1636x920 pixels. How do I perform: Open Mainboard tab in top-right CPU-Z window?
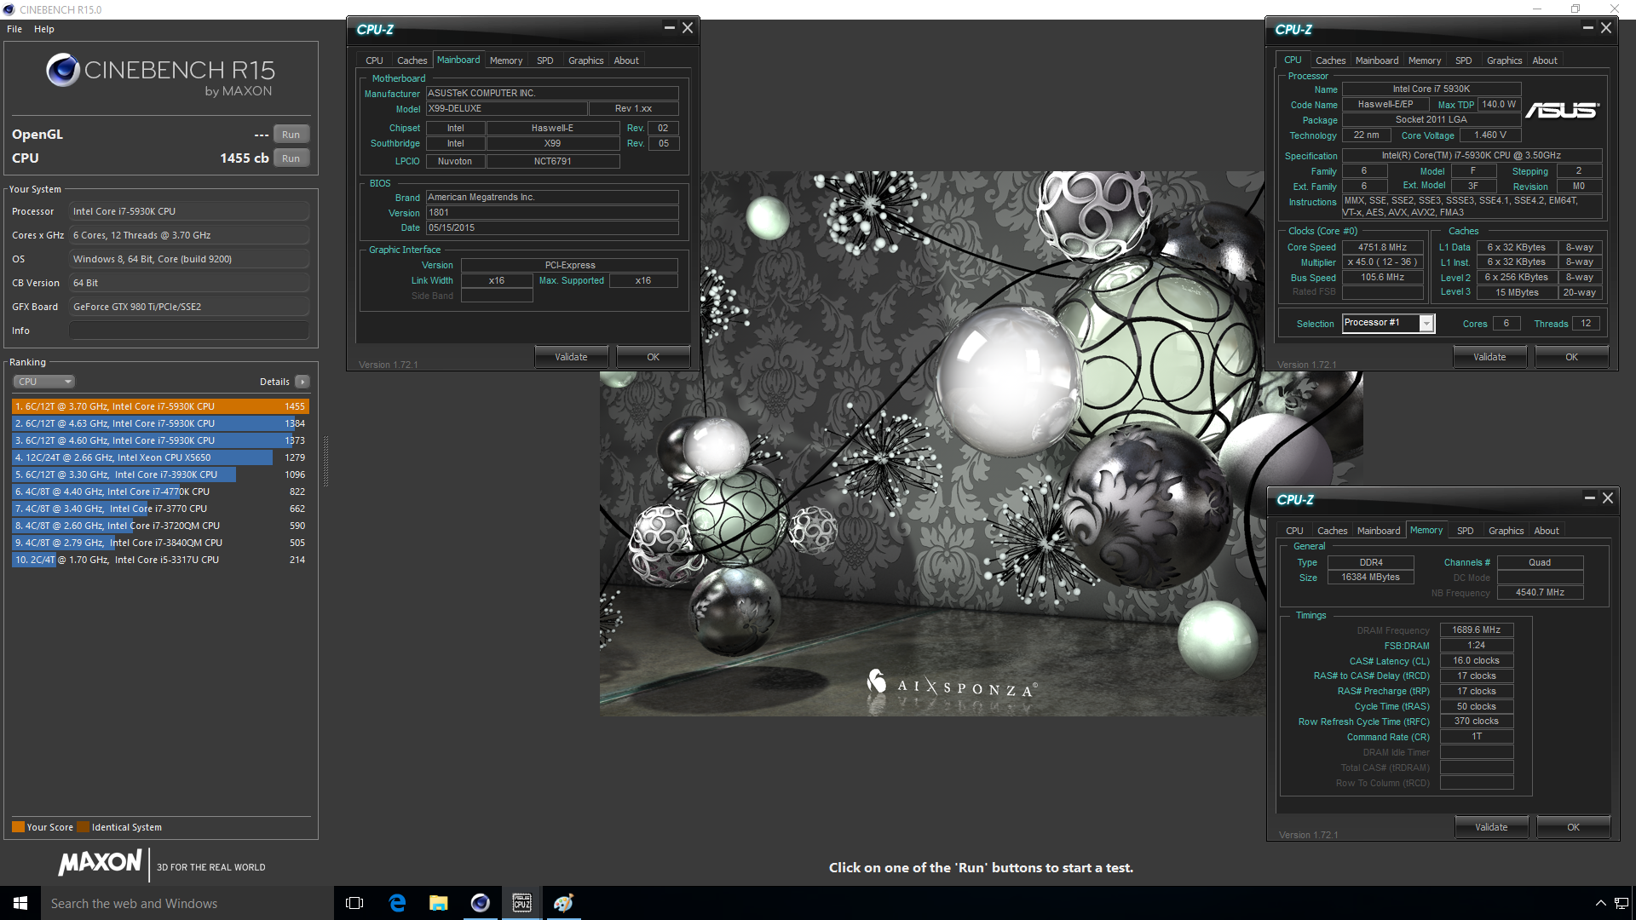[x=1377, y=60]
